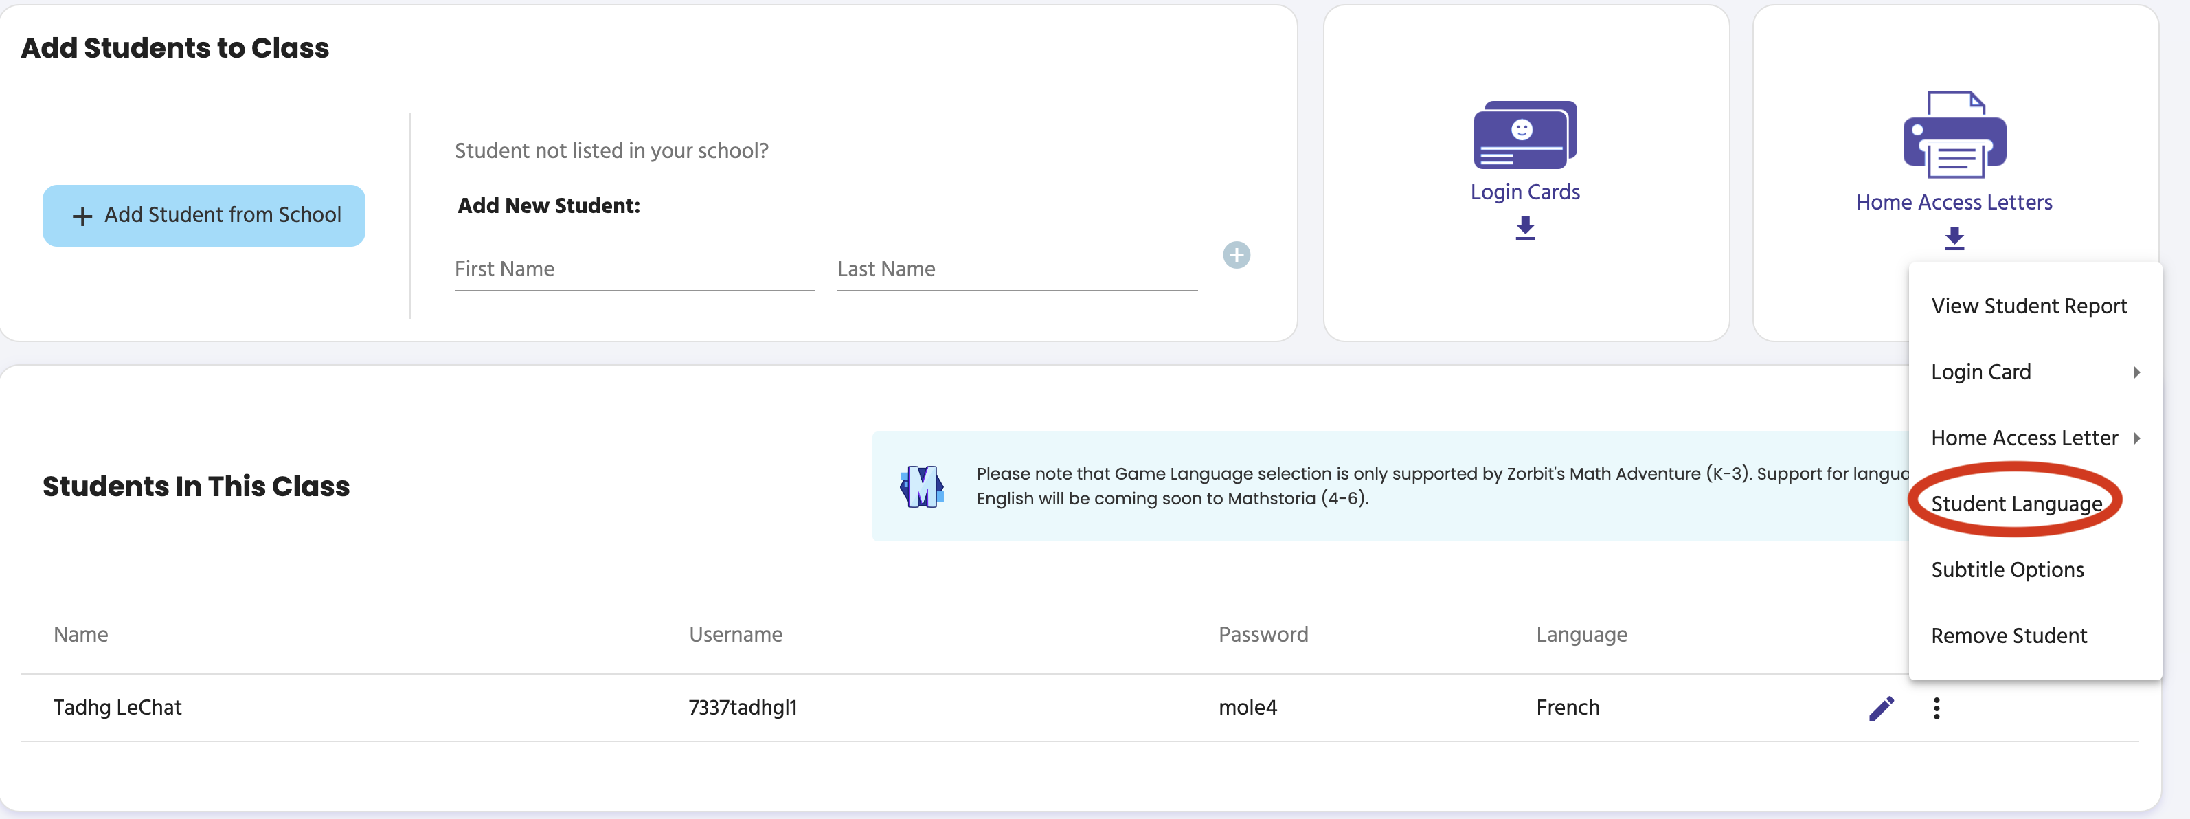
Task: Click the download arrow under Home Access Letters
Action: point(1954,238)
